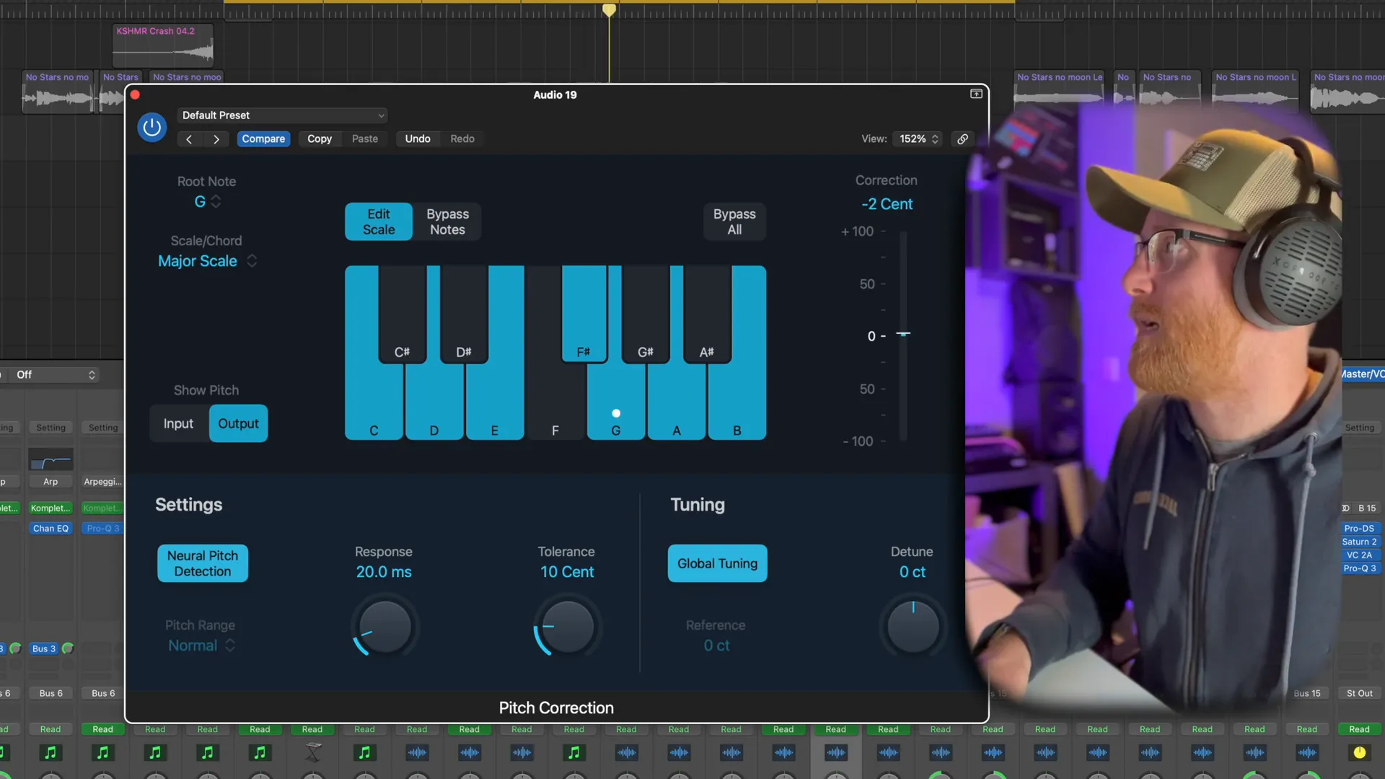
Task: Click Undo in the plugin header
Action: (x=418, y=139)
